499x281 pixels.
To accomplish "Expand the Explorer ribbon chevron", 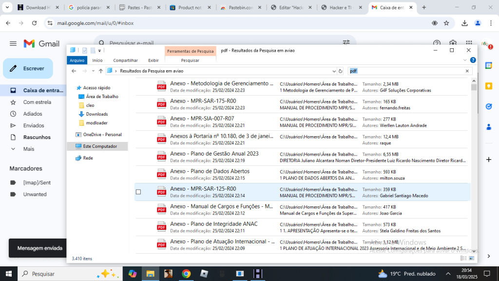I will click(x=465, y=60).
